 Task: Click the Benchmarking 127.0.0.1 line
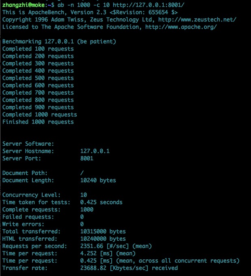click(59, 41)
